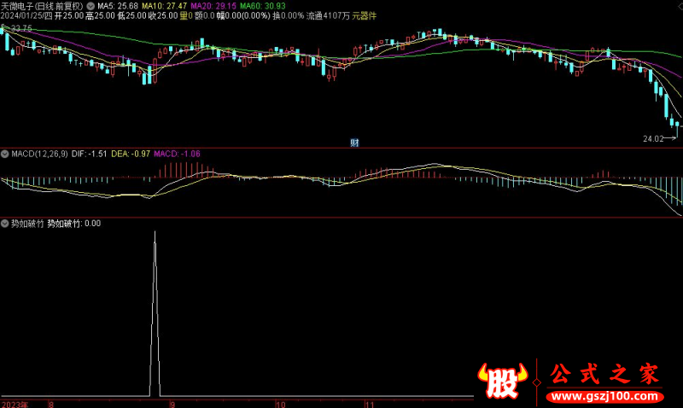The height and width of the screenshot is (408, 683).
Task: Click the month 10 timeline marker
Action: 281,405
